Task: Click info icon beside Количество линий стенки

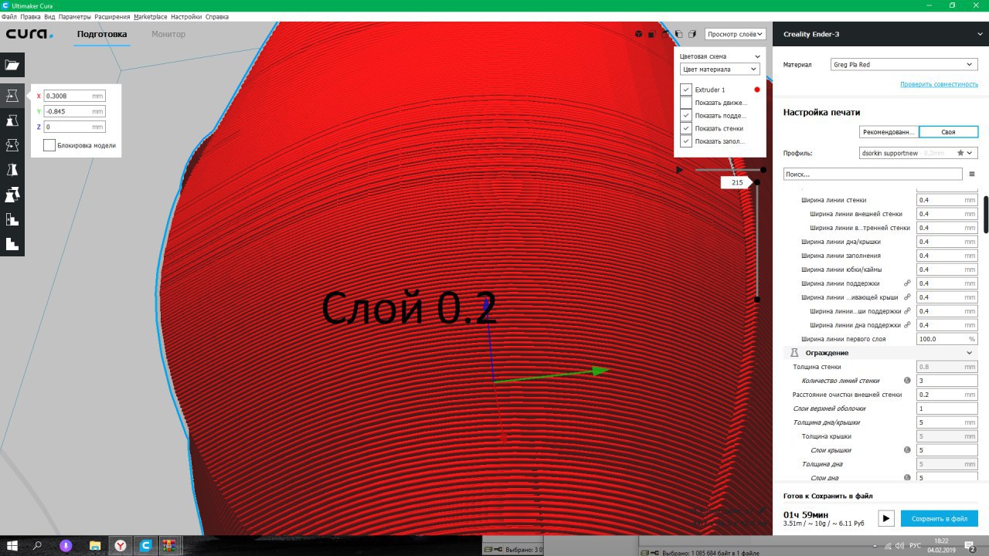Action: coord(908,381)
